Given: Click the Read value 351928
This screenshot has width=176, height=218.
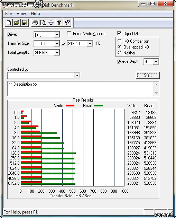Looking at the screenshot, I should (150, 133).
